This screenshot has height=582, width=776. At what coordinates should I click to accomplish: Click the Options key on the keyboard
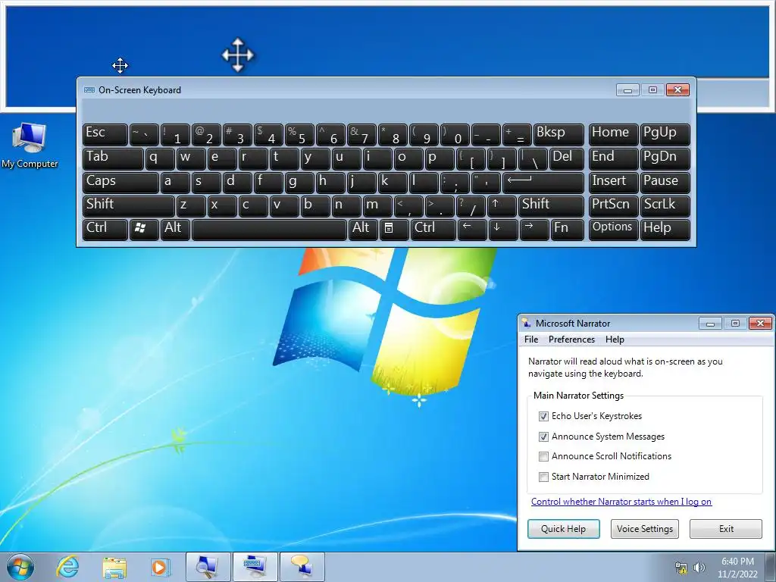coord(613,230)
